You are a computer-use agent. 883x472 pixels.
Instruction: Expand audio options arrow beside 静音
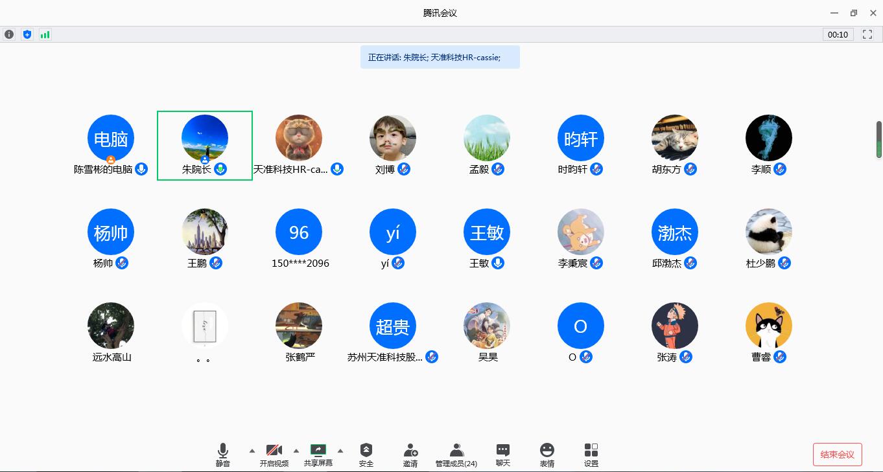[x=252, y=451]
